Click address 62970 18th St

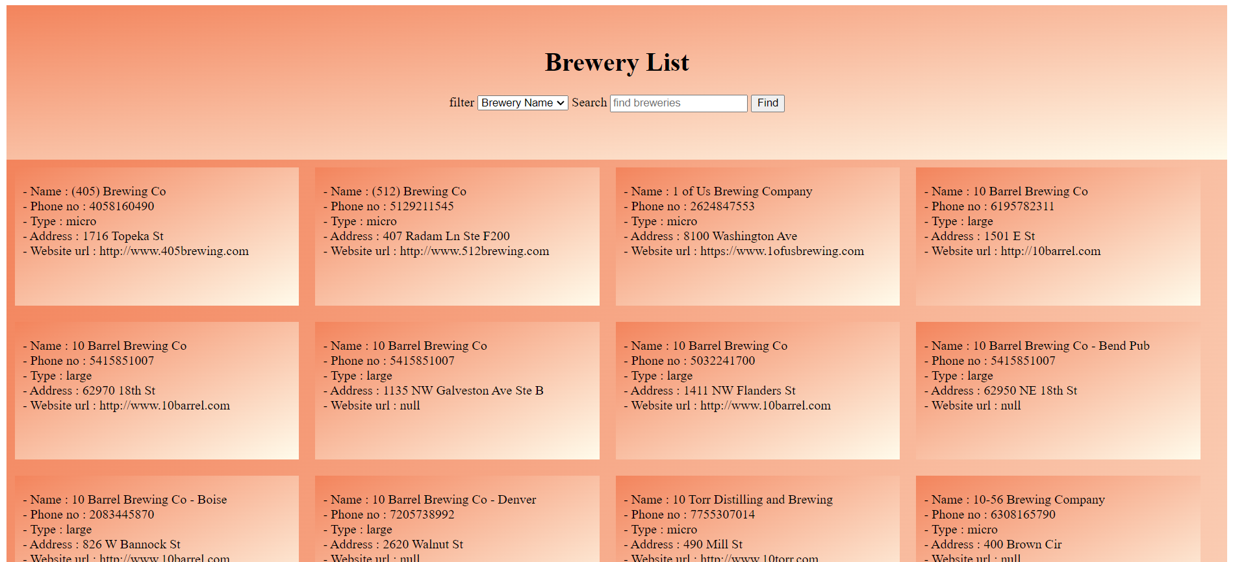click(x=119, y=391)
